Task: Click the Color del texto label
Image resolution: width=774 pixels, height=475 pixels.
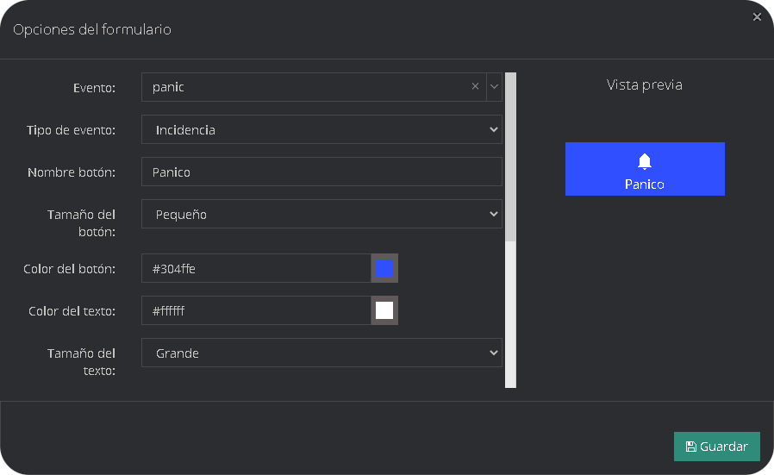Action: [x=72, y=311]
